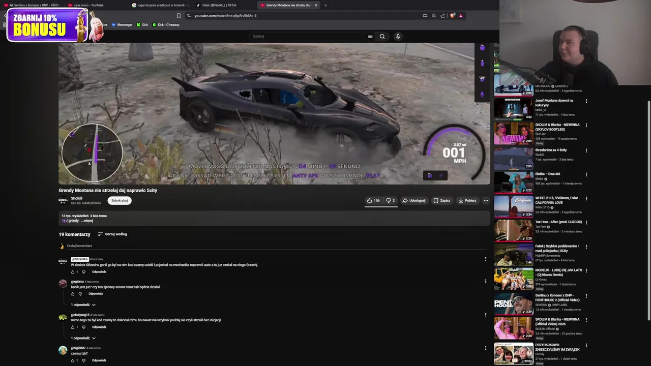Image resolution: width=651 pixels, height=366 pixels.
Task: Open options for Strzelanina za 4 5city
Action: click(x=586, y=150)
